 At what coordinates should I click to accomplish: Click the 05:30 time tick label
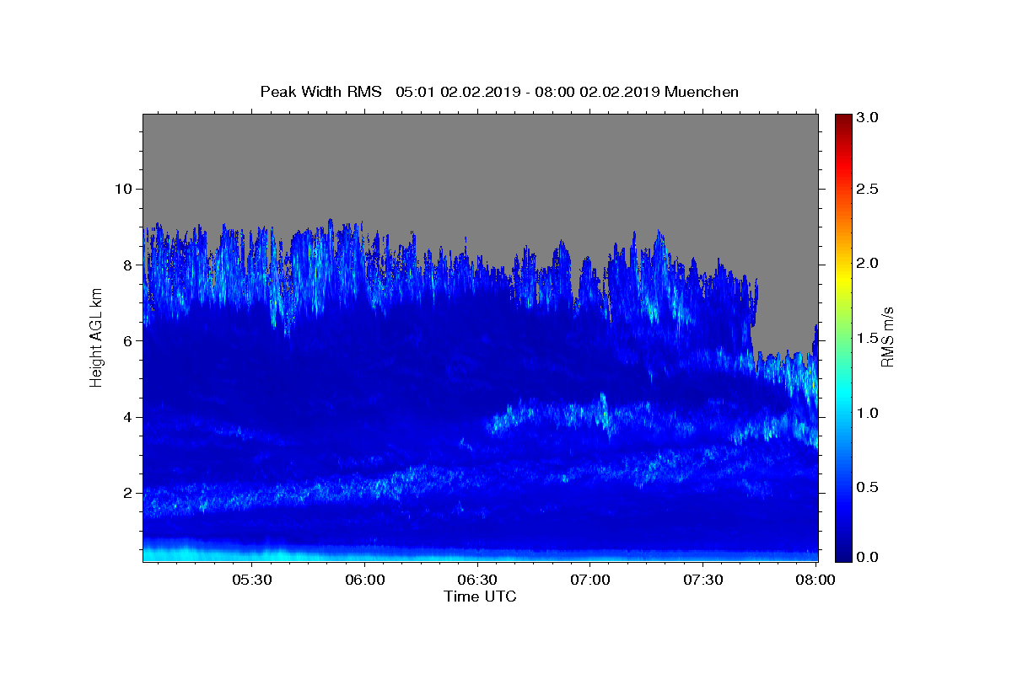251,580
